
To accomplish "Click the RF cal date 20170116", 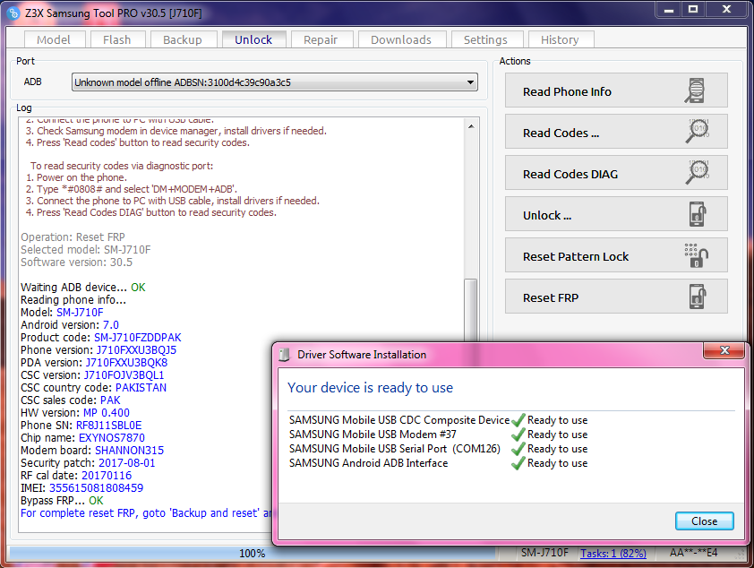I will point(107,476).
